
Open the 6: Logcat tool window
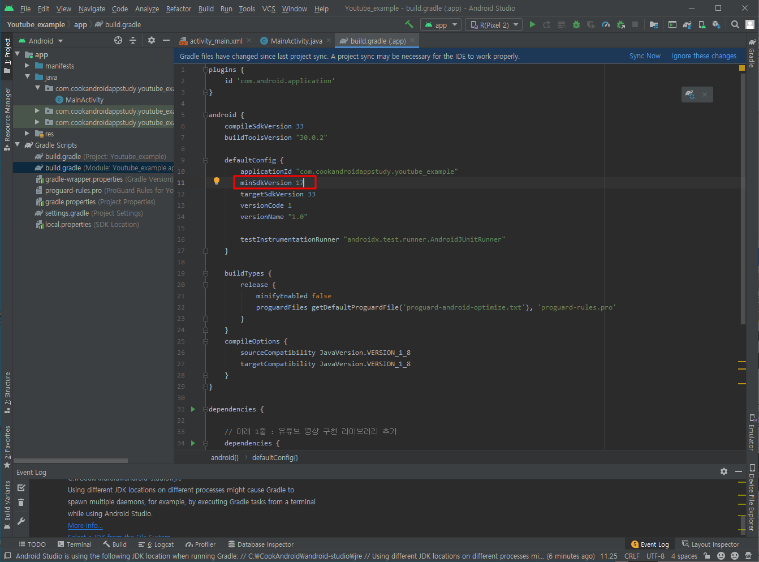[x=156, y=544]
